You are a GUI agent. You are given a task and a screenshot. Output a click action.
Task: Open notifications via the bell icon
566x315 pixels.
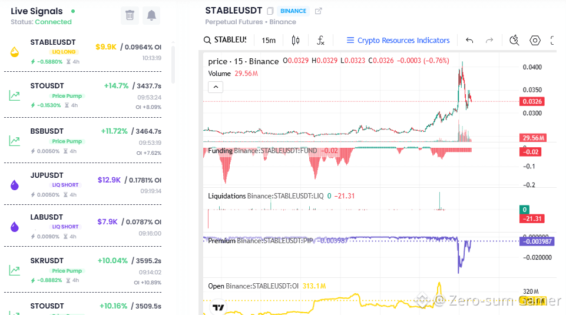[151, 15]
